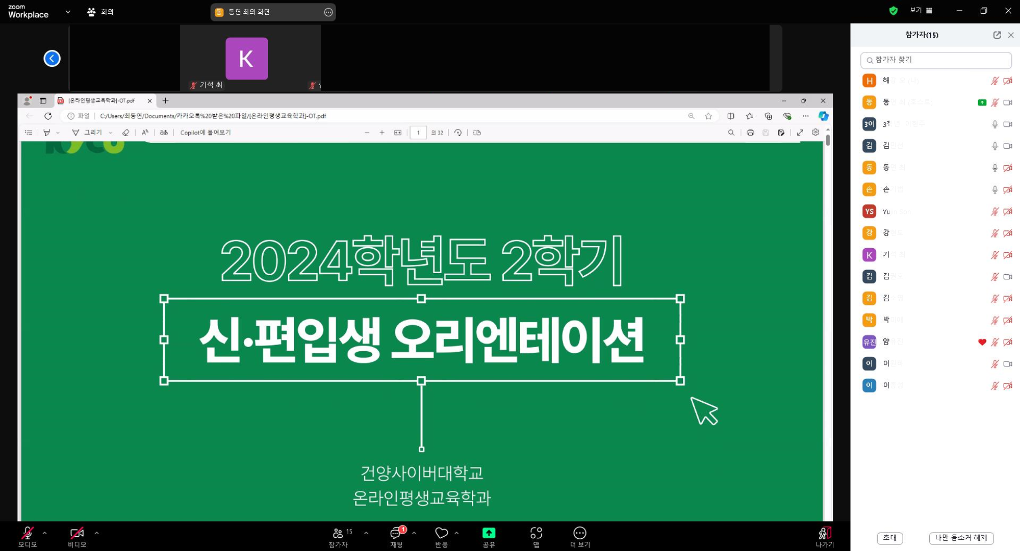This screenshot has width=1020, height=551.
Task: Toggle camera icon on the H participant row
Action: [x=1008, y=81]
